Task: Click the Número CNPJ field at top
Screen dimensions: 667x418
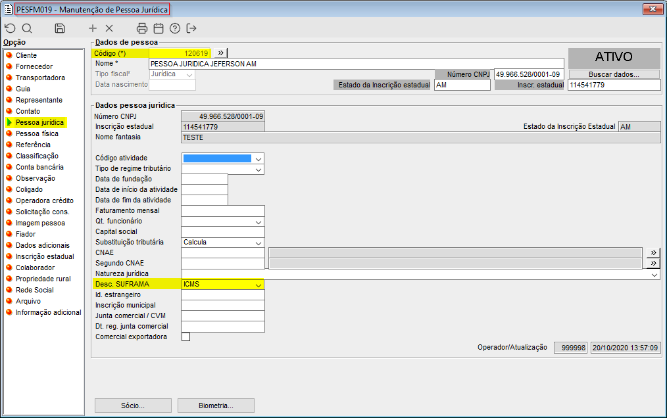Action: (529, 74)
